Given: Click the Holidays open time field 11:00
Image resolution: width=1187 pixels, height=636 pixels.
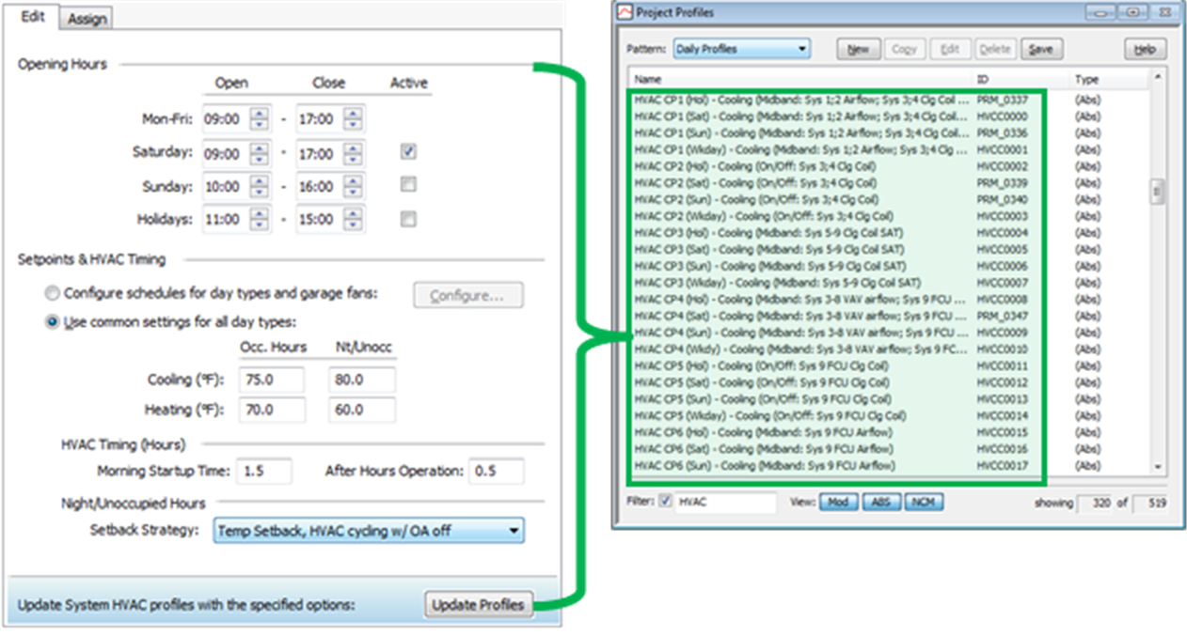Looking at the screenshot, I should 227,220.
